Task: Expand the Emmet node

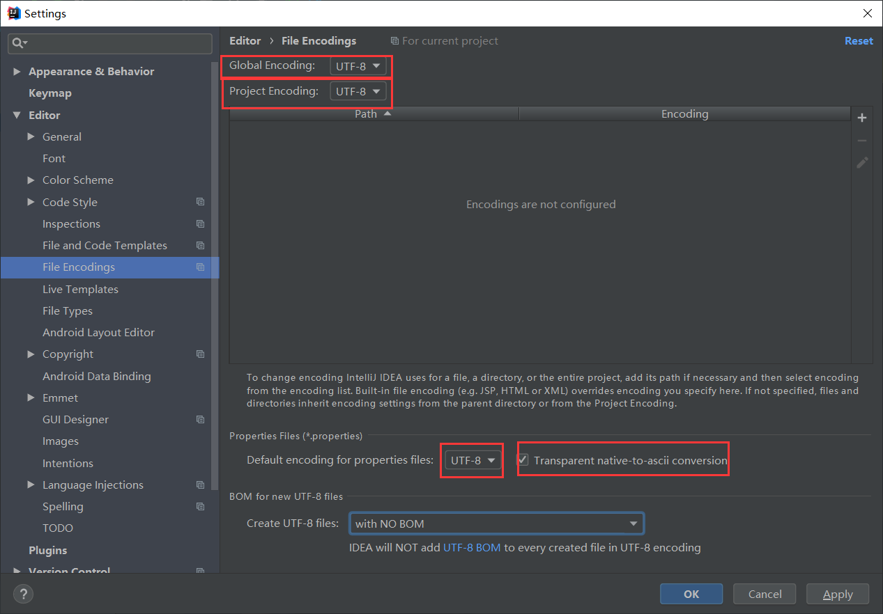Action: click(x=31, y=397)
